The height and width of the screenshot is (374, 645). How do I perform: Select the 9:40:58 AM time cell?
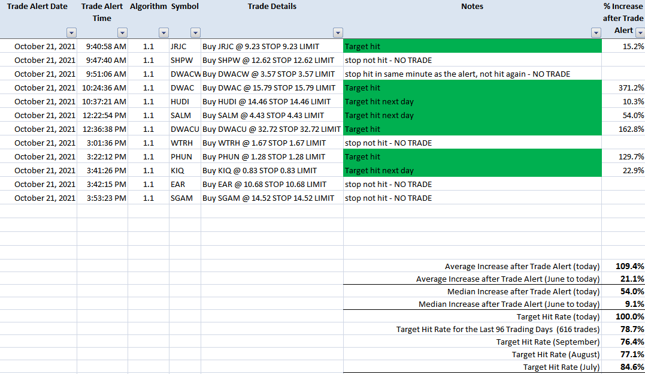point(102,47)
